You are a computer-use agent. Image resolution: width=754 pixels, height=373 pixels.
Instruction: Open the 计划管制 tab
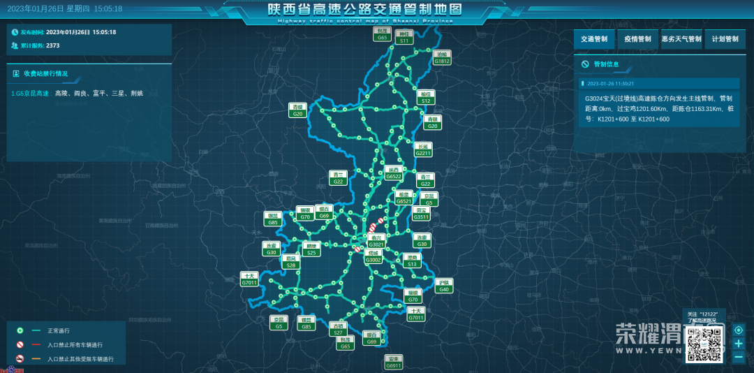(725, 39)
